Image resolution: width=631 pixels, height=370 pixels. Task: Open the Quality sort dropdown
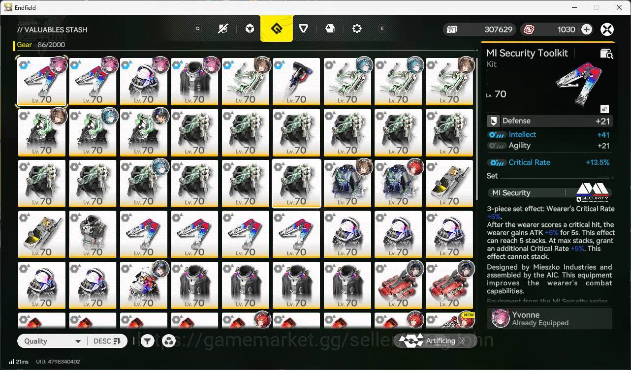(52, 341)
